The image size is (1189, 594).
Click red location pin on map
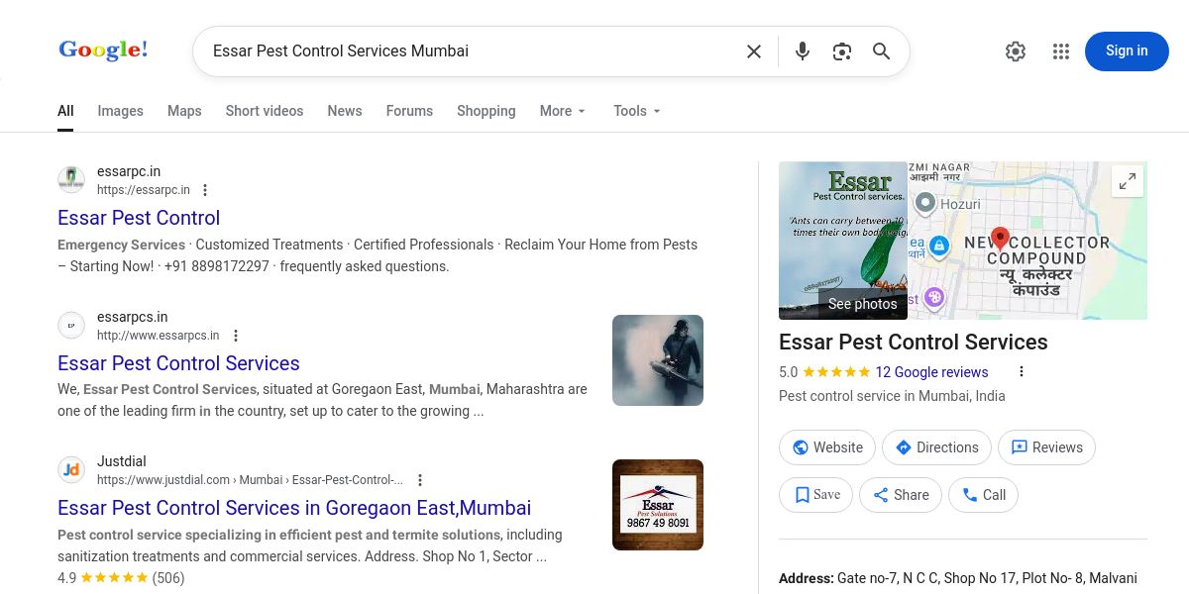1000,239
